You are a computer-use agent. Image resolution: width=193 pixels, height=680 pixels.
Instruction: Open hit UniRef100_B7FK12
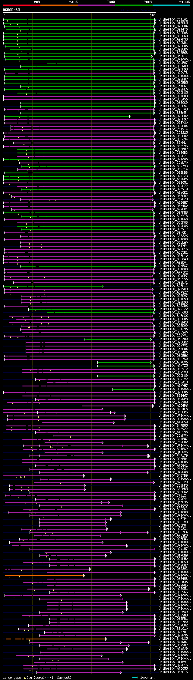(173, 286)
